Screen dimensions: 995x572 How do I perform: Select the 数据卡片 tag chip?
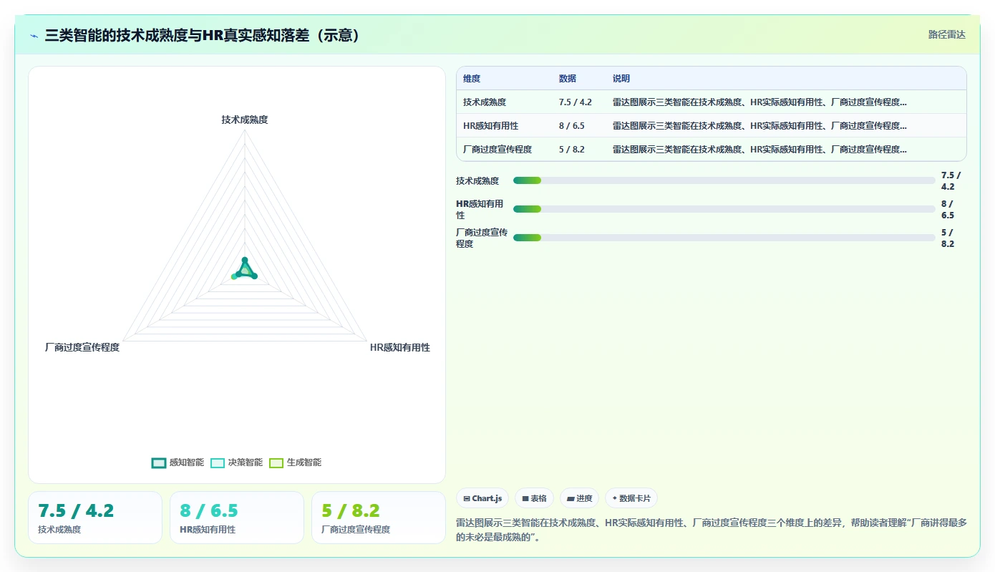pyautogui.click(x=631, y=498)
